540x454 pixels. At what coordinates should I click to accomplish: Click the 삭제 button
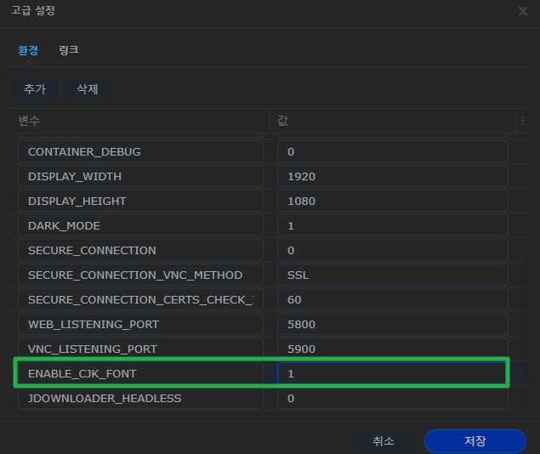point(88,89)
